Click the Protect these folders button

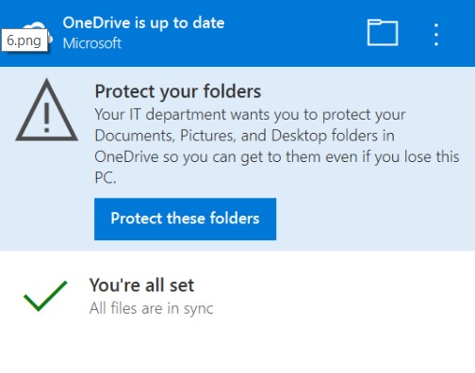tap(185, 219)
